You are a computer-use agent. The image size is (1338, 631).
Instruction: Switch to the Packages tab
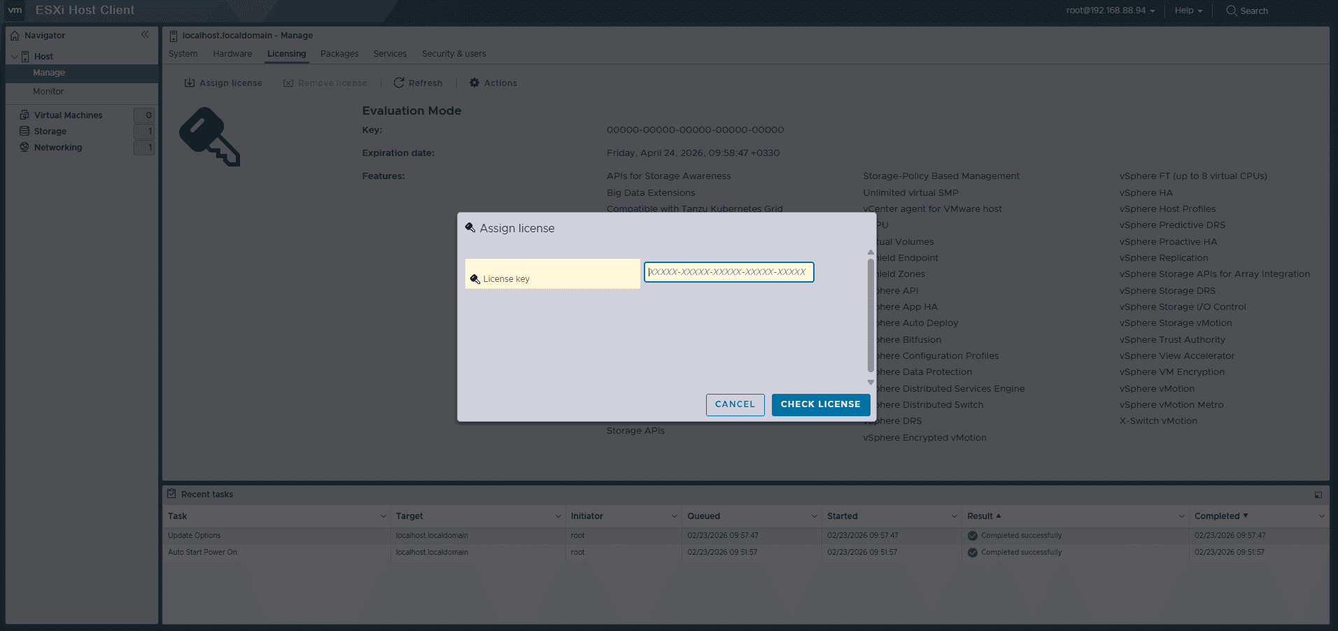[x=339, y=54]
